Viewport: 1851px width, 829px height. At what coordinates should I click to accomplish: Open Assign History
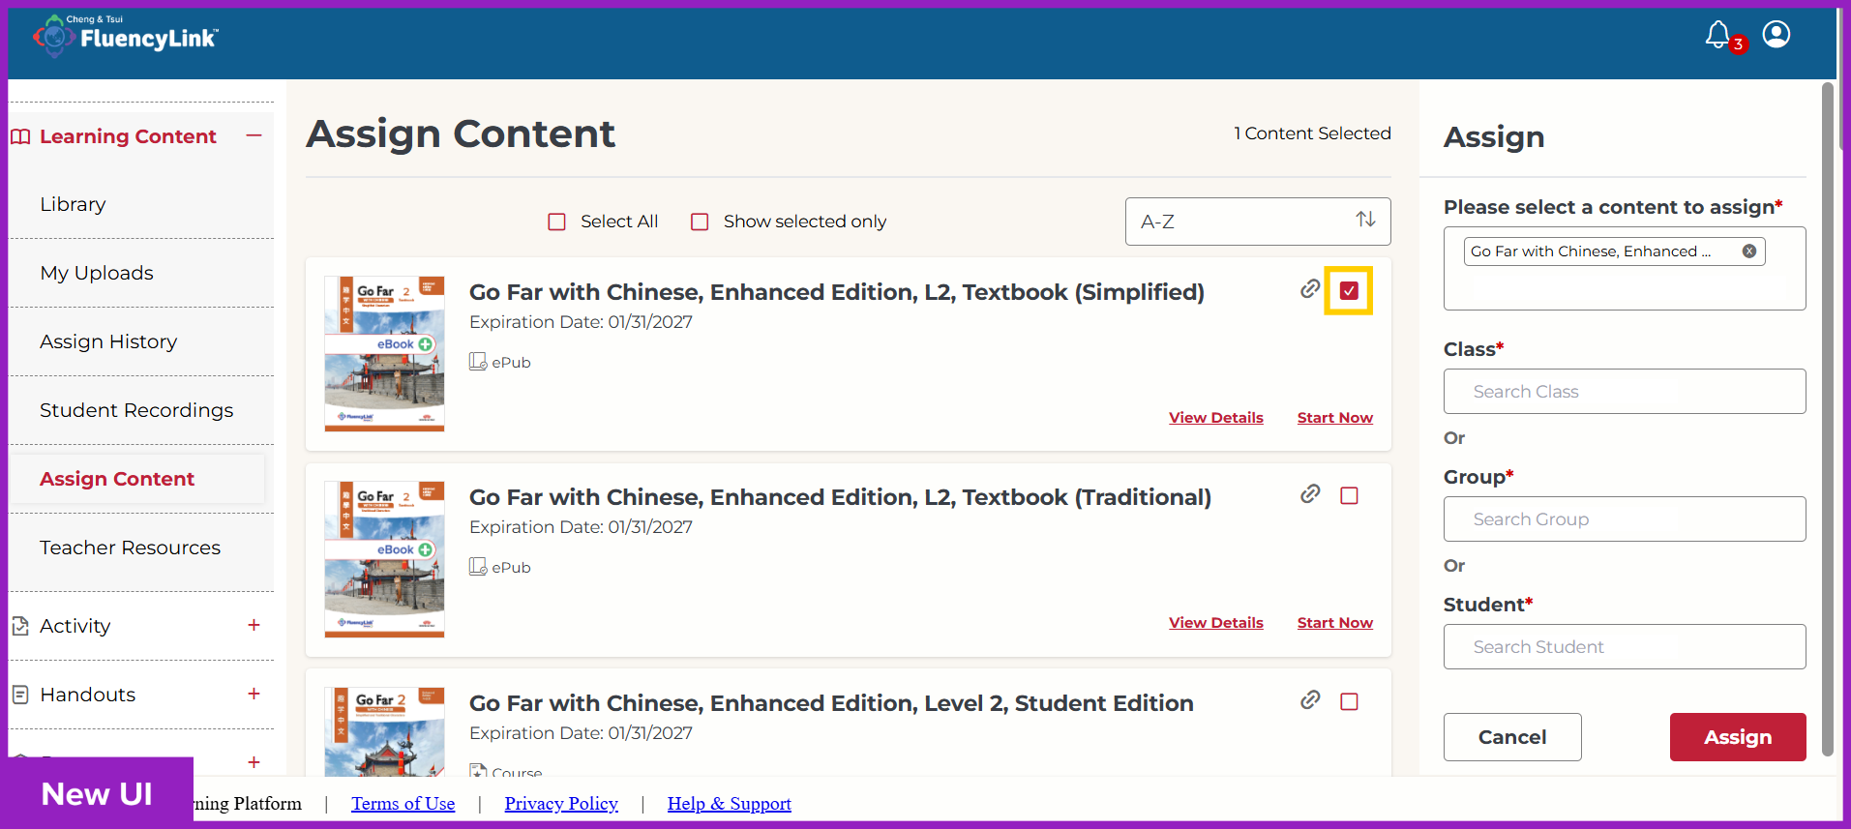point(108,341)
